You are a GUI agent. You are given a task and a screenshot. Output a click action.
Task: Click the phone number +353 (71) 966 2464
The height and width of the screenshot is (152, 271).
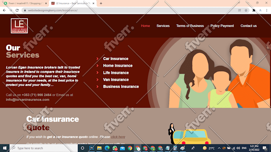pyautogui.click(x=37, y=95)
